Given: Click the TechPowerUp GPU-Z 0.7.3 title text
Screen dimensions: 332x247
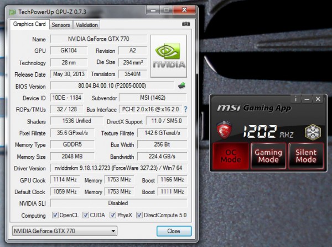Looking at the screenshot, I should (x=52, y=12).
